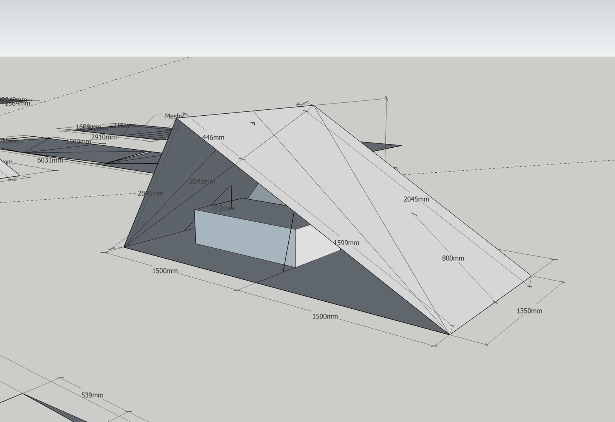Click the 2910mm dimension text
The image size is (615, 422).
104,137
